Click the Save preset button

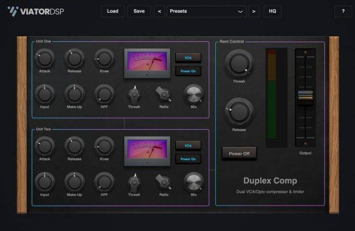point(139,11)
